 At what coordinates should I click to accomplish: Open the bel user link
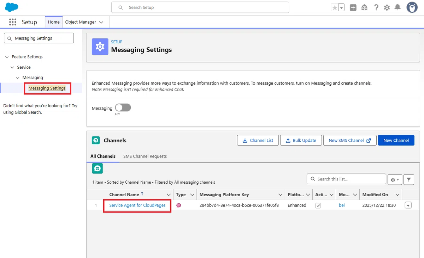pos(342,205)
